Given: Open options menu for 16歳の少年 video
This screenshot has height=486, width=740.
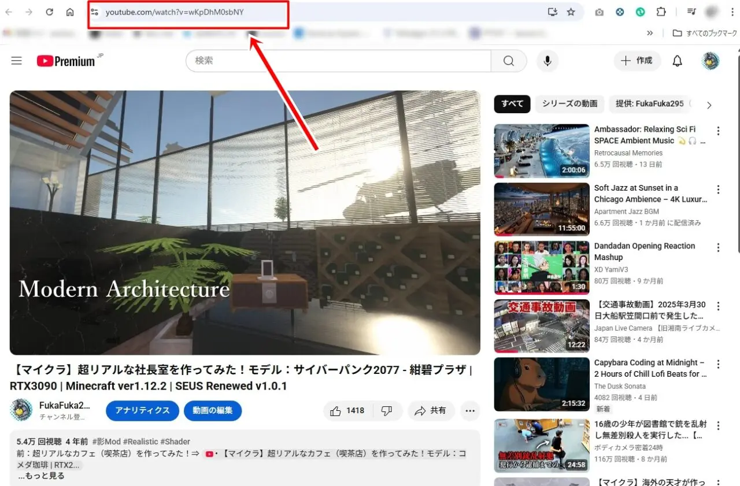Looking at the screenshot, I should [719, 425].
